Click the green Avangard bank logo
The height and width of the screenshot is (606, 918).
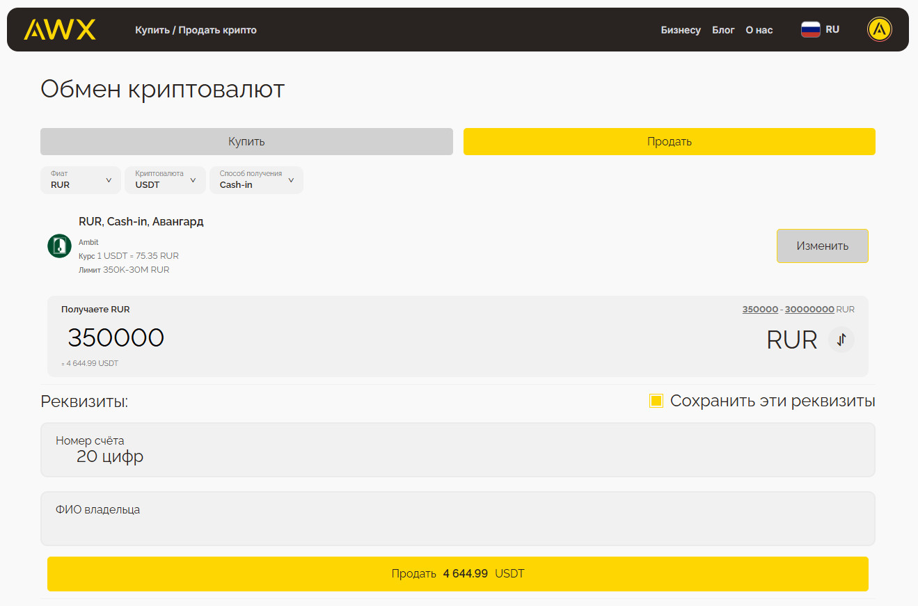[59, 246]
